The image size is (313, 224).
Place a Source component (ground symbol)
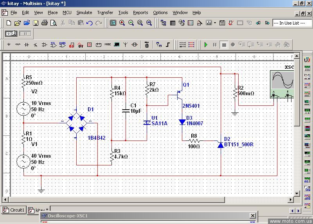(9, 44)
